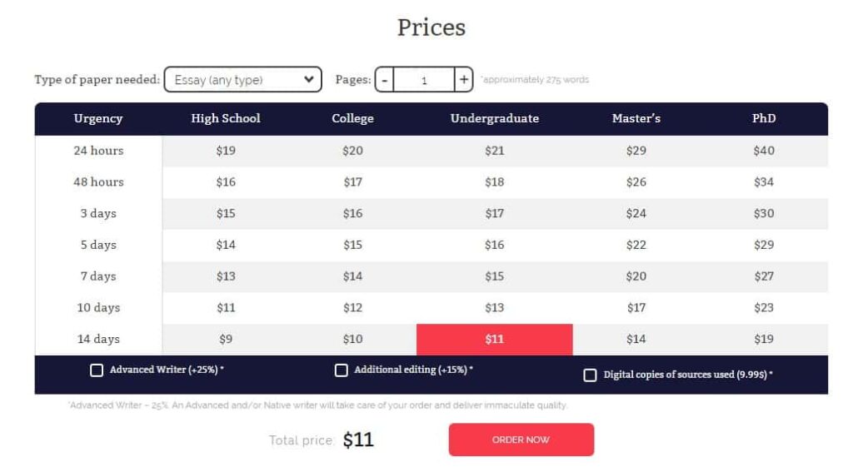Image resolution: width=853 pixels, height=467 pixels.
Task: Focus the pages number input field
Action: [424, 80]
